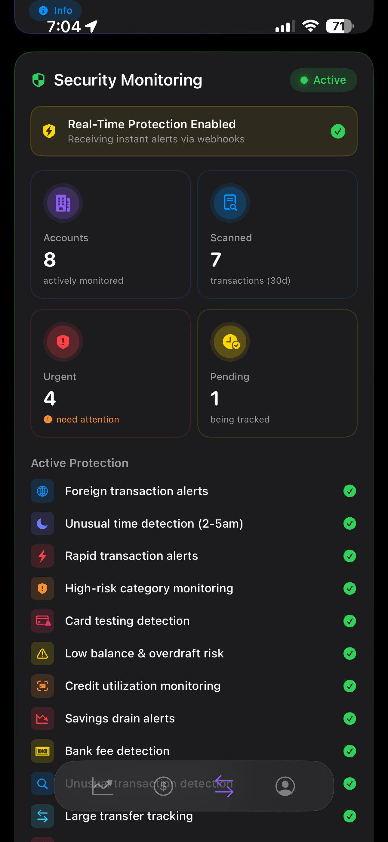388x842 pixels.
Task: Click the red alert shield on the Urgent card
Action: (x=63, y=341)
